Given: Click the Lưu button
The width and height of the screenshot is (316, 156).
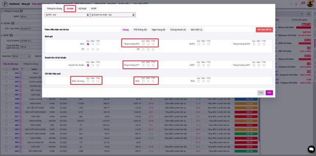Looking at the screenshot, I should (x=269, y=93).
